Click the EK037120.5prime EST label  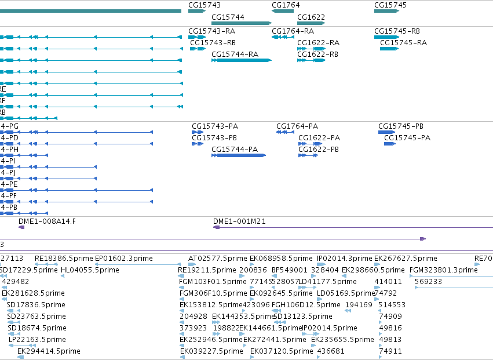(x=282, y=352)
